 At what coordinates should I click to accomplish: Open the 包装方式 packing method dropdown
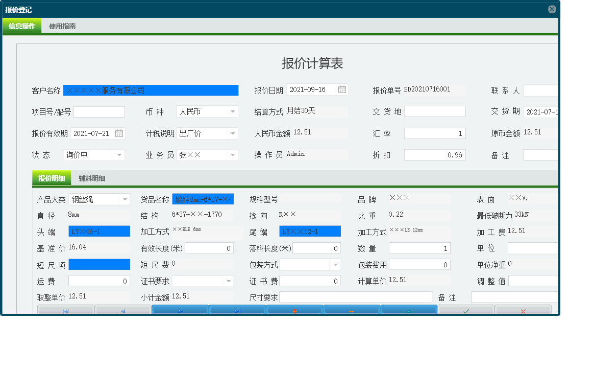click(x=334, y=264)
